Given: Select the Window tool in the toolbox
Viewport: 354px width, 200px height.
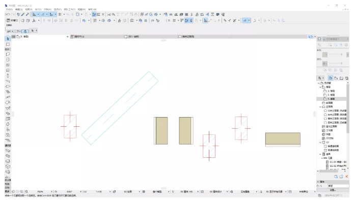Looking at the screenshot, I should [8, 65].
